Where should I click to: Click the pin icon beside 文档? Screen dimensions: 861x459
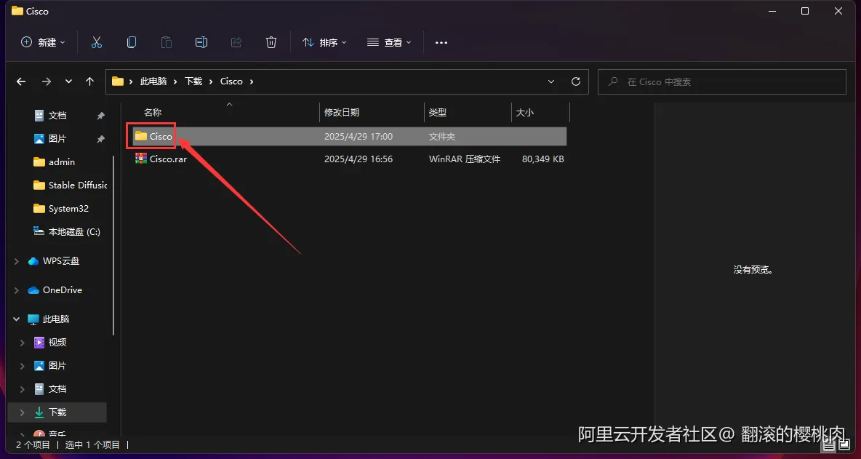click(x=100, y=116)
